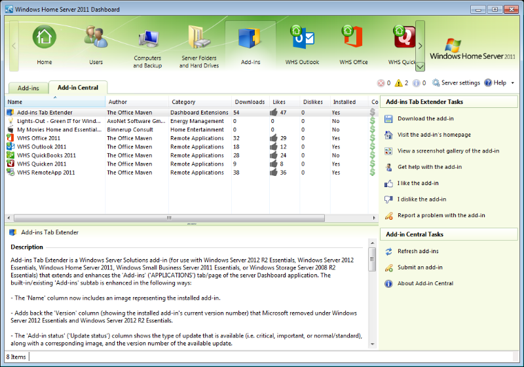
Task: Select the WHS Office 2011 row
Action: tap(191, 138)
